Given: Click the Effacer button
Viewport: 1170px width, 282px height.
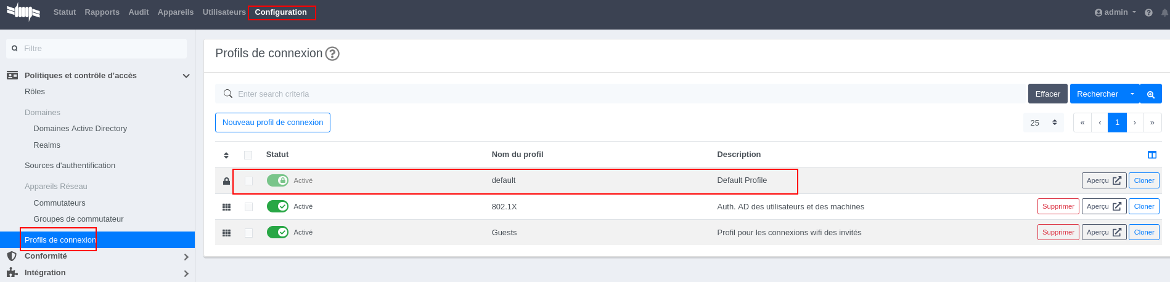Looking at the screenshot, I should 1048,94.
